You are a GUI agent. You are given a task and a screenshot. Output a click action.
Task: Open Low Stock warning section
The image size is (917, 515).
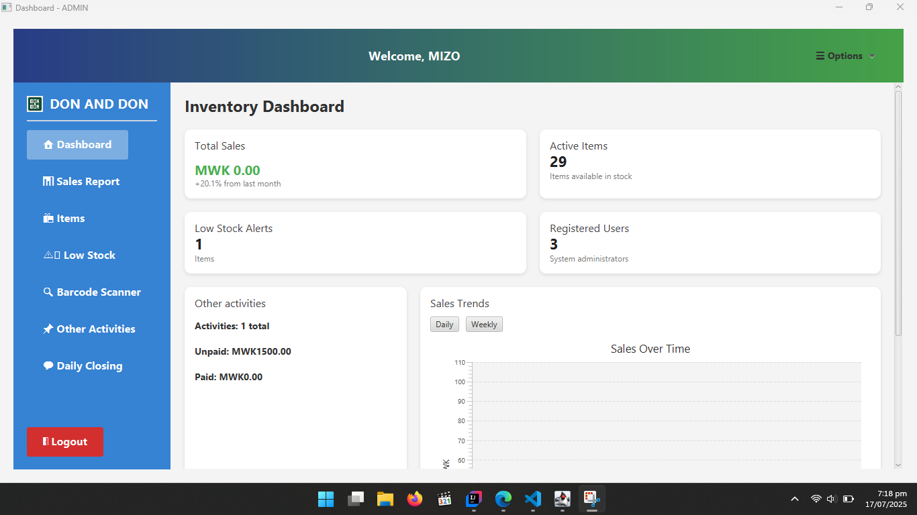tap(79, 255)
